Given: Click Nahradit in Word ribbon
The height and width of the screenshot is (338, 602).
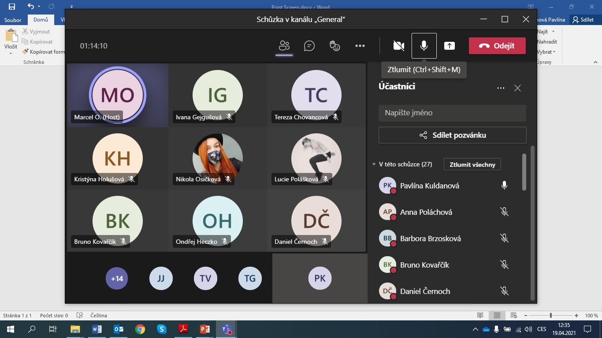Looking at the screenshot, I should 547,42.
